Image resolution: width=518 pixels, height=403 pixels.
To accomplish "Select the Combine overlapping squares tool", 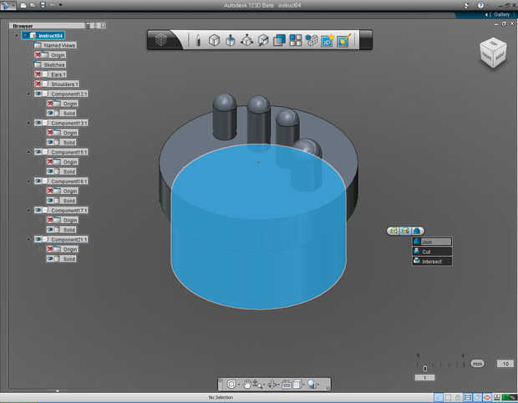I will (280, 40).
